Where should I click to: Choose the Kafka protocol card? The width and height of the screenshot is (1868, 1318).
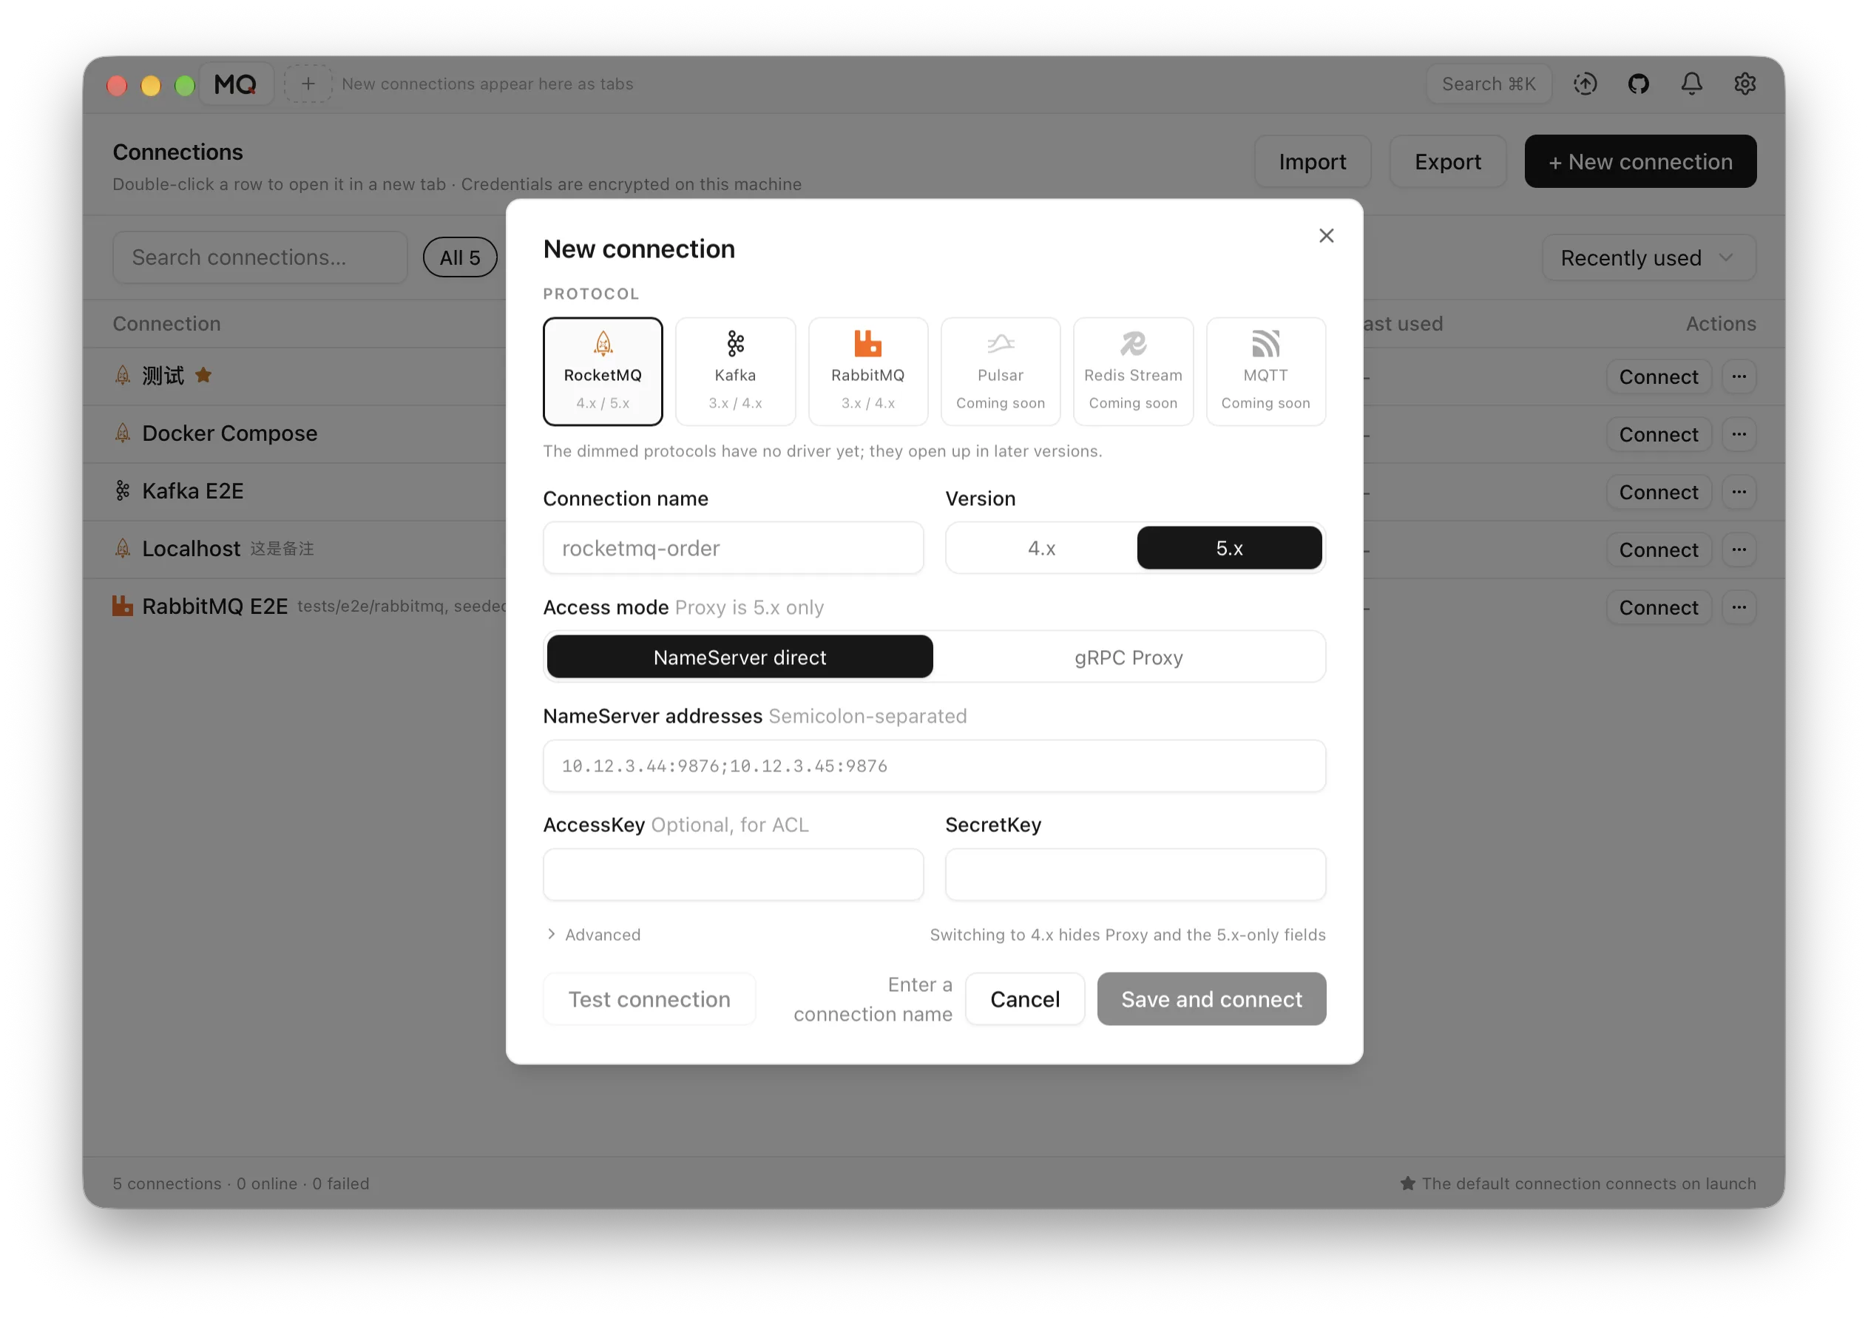[x=734, y=371]
